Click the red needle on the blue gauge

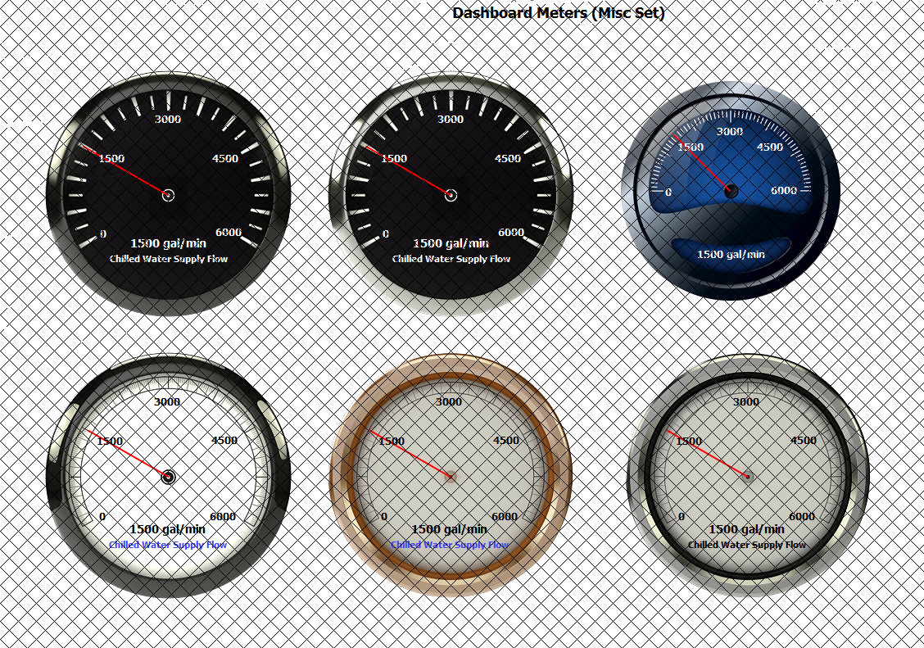point(703,162)
